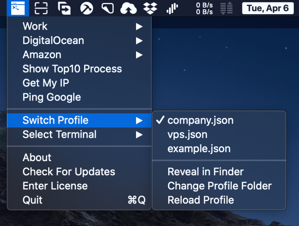299x226 pixels.
Task: Open the tag-shaped menu bar icon
Action: coord(107,8)
